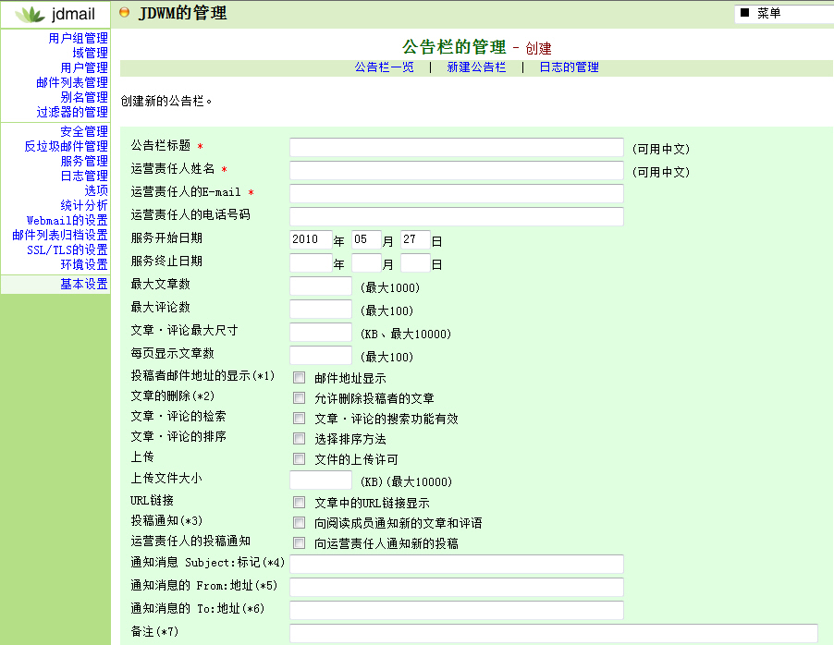Click the start date month field 05

pyautogui.click(x=366, y=240)
